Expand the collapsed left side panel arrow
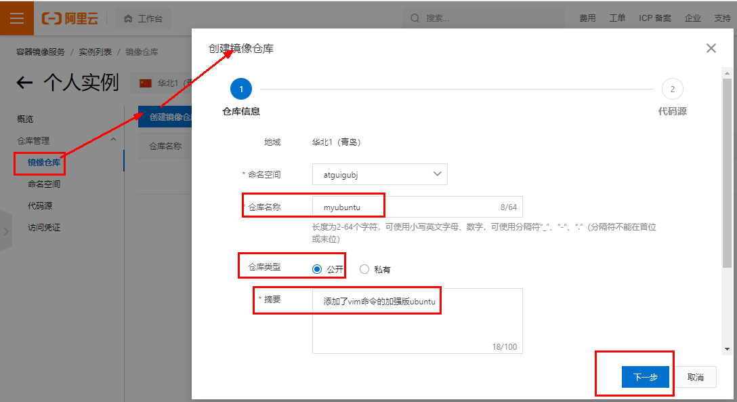The height and width of the screenshot is (402, 737). 5,231
